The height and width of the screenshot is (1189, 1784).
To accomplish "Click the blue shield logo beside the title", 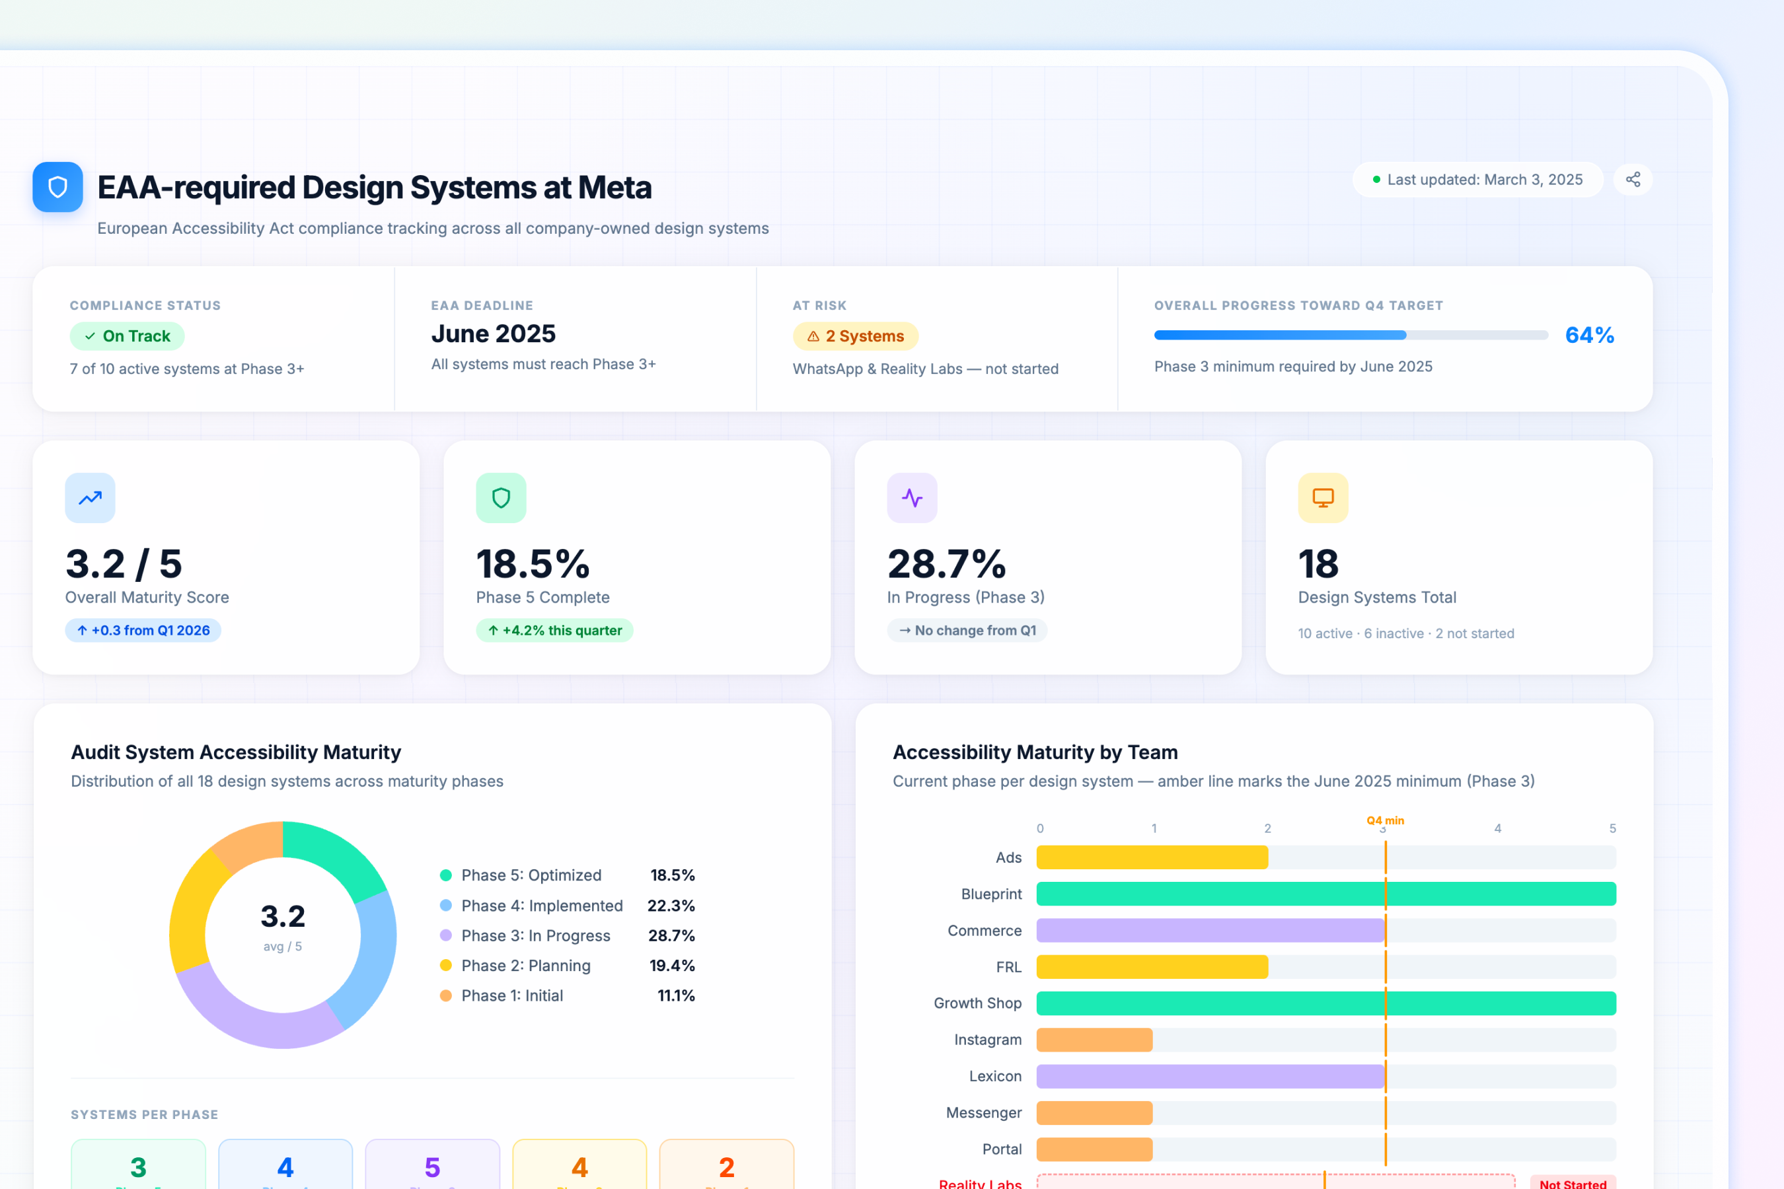I will (x=57, y=186).
